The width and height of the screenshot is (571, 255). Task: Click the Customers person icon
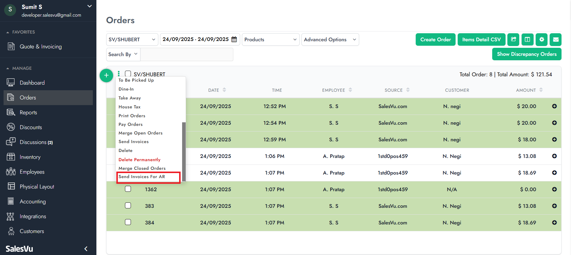point(11,231)
